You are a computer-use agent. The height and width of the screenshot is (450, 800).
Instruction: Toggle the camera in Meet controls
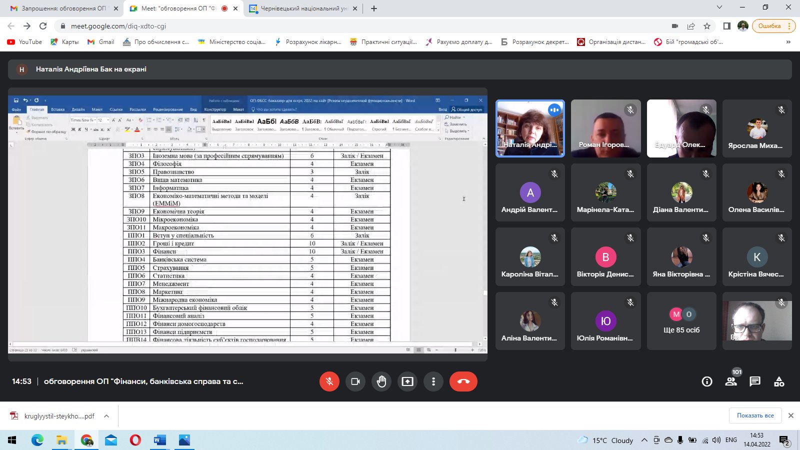pyautogui.click(x=355, y=381)
